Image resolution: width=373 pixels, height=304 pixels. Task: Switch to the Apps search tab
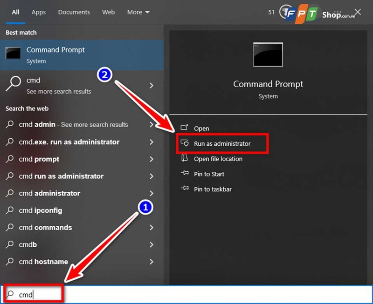click(x=39, y=12)
